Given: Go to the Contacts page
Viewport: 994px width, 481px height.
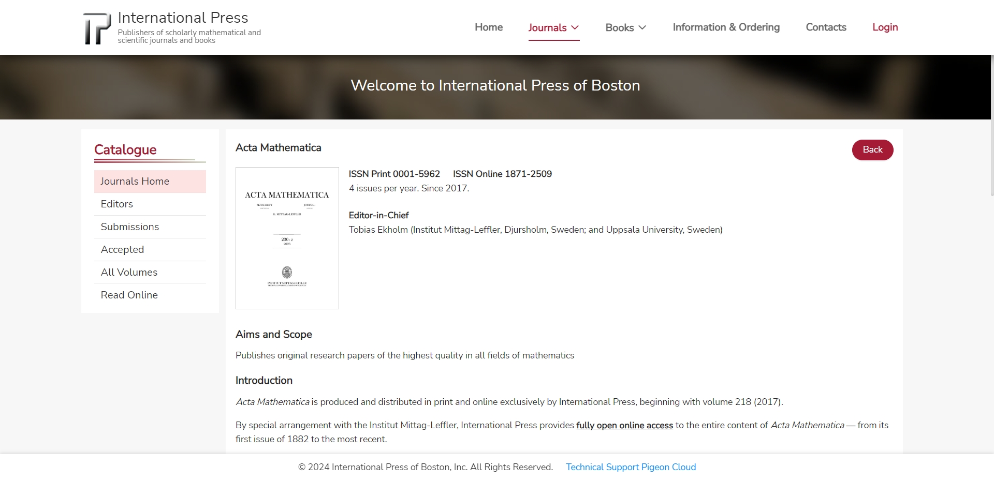Looking at the screenshot, I should [x=826, y=27].
